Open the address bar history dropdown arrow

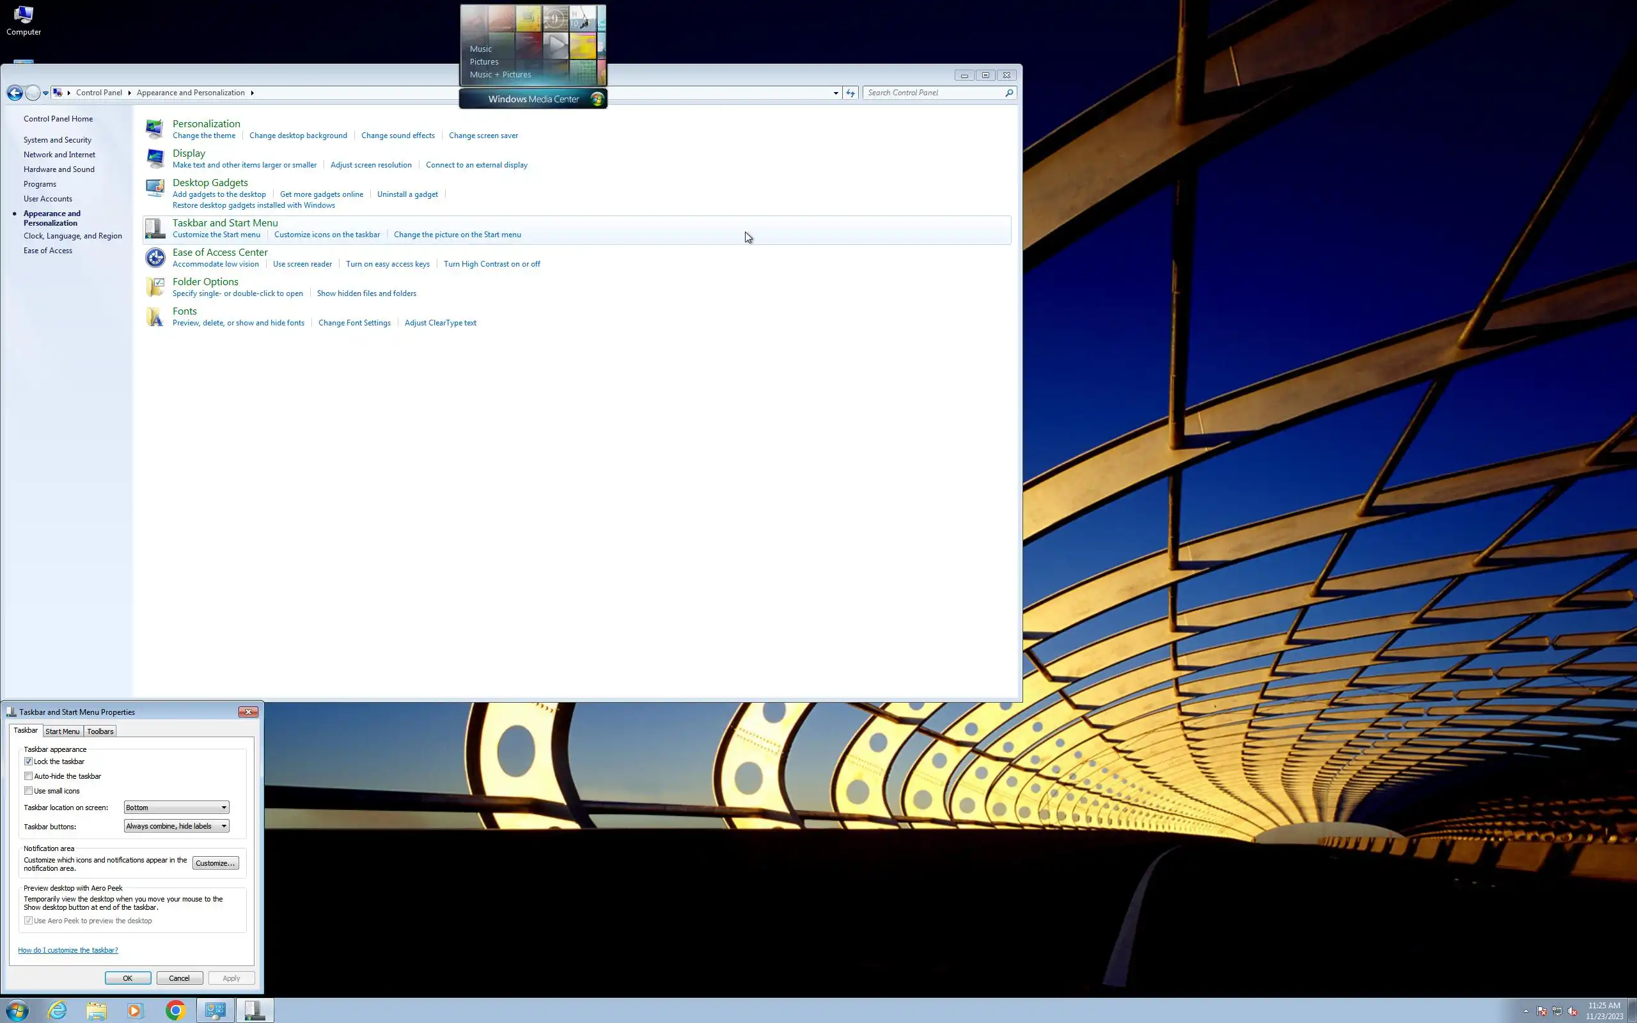click(835, 93)
